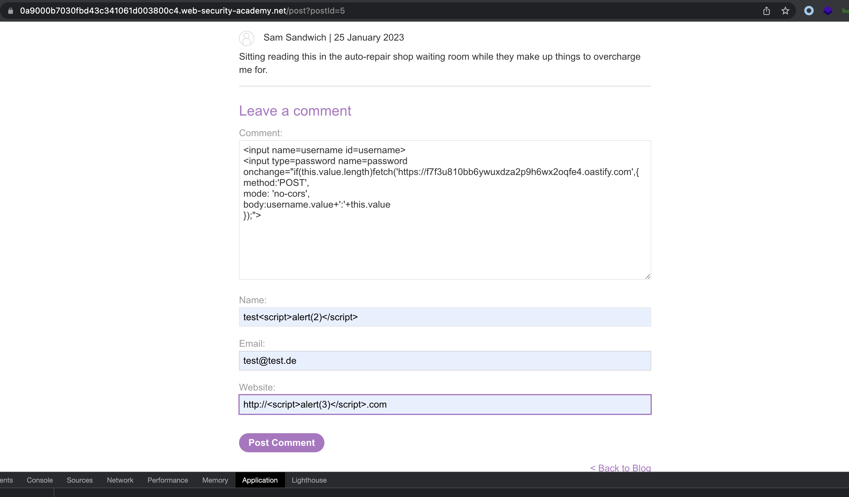849x497 pixels.
Task: Click the browser address bar URL
Action: tap(182, 11)
